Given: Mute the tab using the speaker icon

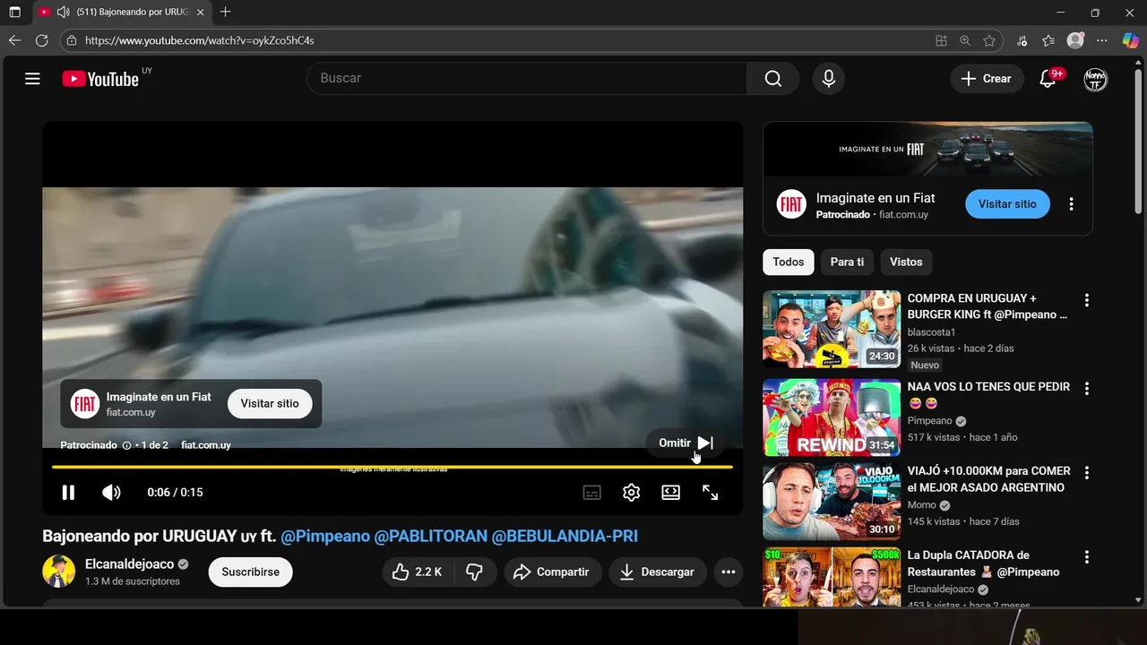Looking at the screenshot, I should point(63,13).
